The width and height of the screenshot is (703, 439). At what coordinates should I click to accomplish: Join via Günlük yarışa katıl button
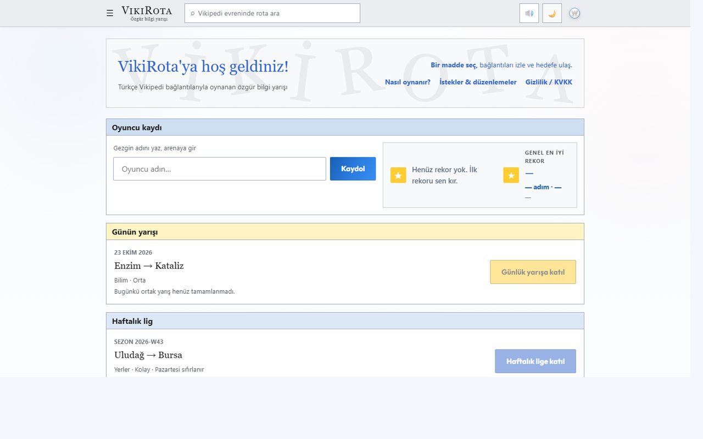point(533,272)
